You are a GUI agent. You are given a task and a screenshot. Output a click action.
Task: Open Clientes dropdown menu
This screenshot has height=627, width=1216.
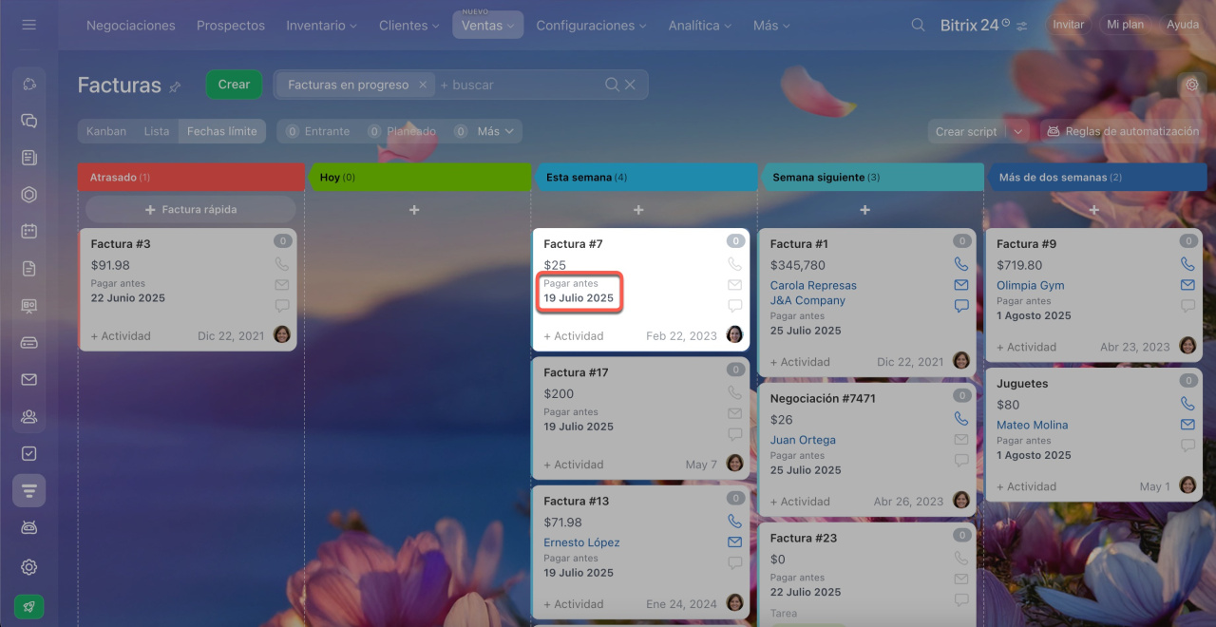[x=408, y=26]
